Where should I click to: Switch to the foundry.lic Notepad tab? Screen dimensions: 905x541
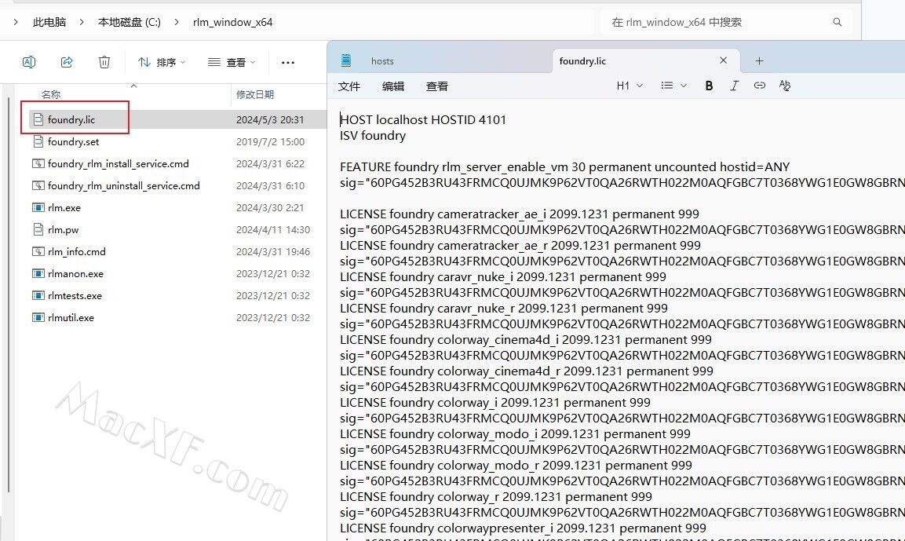point(582,61)
